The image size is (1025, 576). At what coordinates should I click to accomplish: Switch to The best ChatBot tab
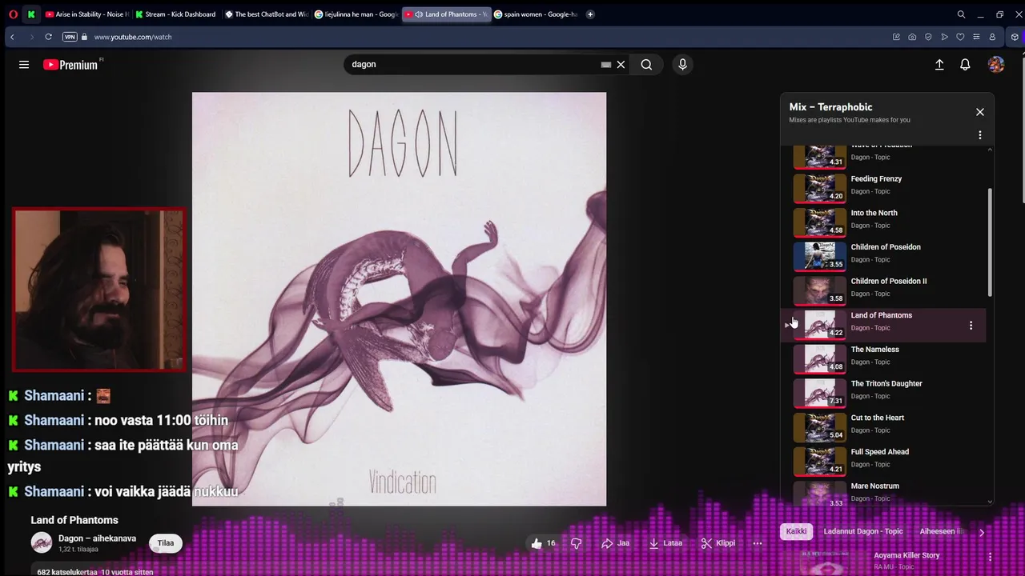pos(267,14)
